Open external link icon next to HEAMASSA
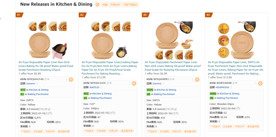The image size is (276, 137). pos(231,87)
